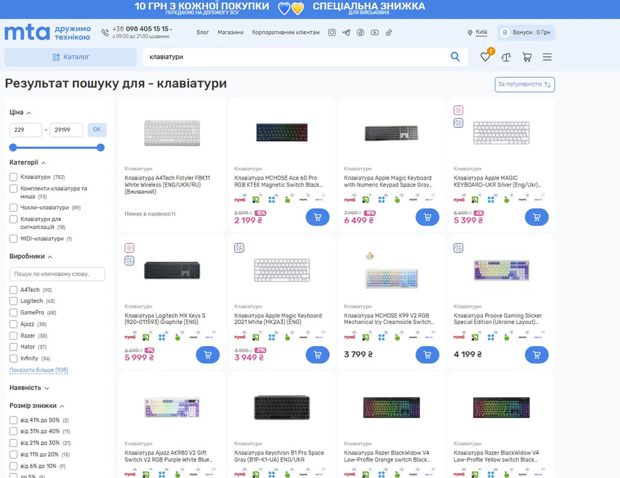Open the YouTube social link
The width and height of the screenshot is (620, 478).
(374, 32)
